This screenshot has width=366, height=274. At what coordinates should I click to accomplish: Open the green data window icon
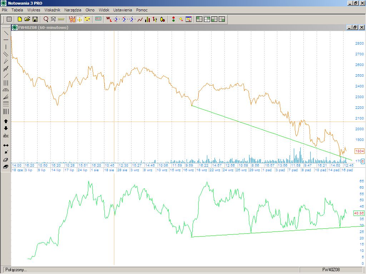98,19
